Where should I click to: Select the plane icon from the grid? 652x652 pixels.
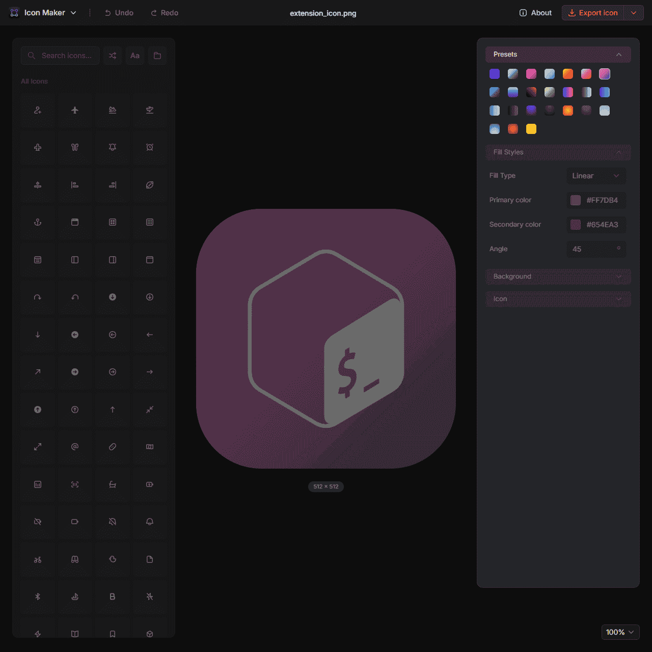[75, 110]
